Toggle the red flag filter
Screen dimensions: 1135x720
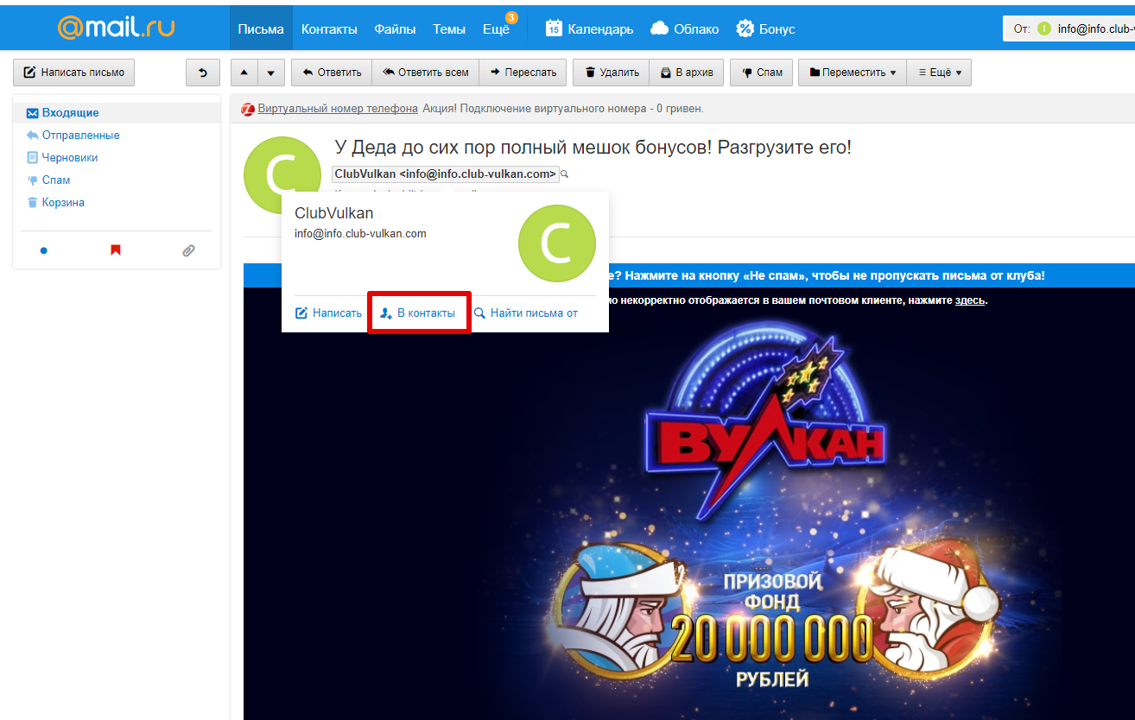pyautogui.click(x=116, y=250)
